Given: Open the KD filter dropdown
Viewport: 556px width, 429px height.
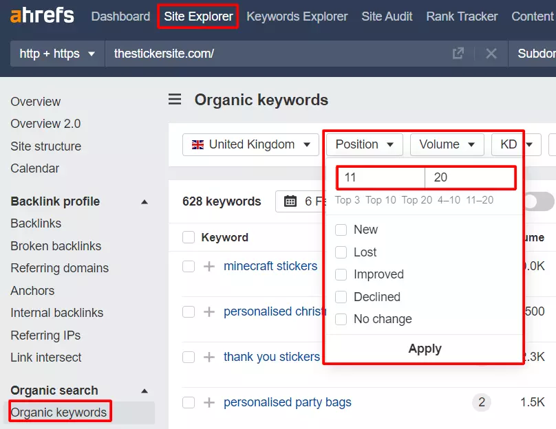Looking at the screenshot, I should 516,144.
